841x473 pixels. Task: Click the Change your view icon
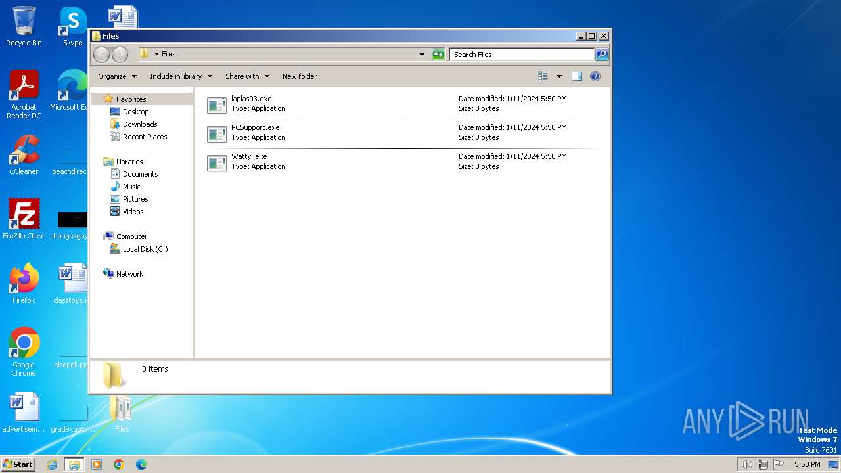[543, 76]
